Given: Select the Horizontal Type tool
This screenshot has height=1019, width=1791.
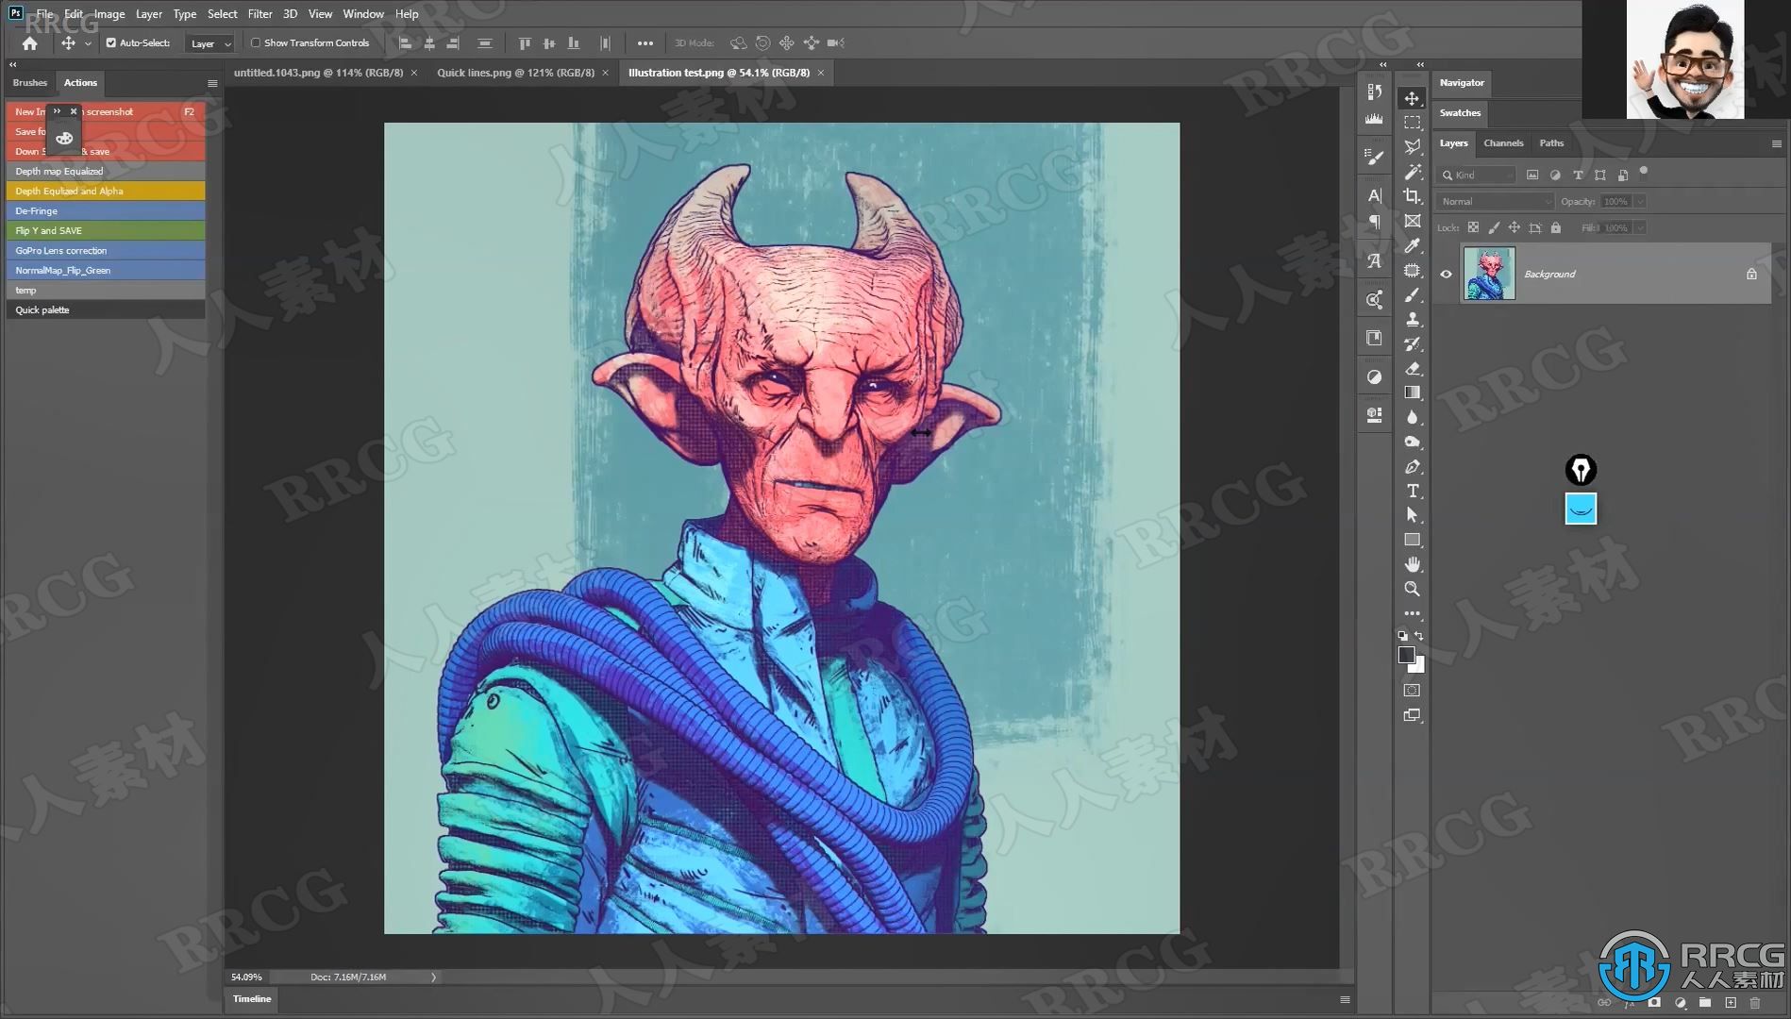Looking at the screenshot, I should (x=1412, y=491).
